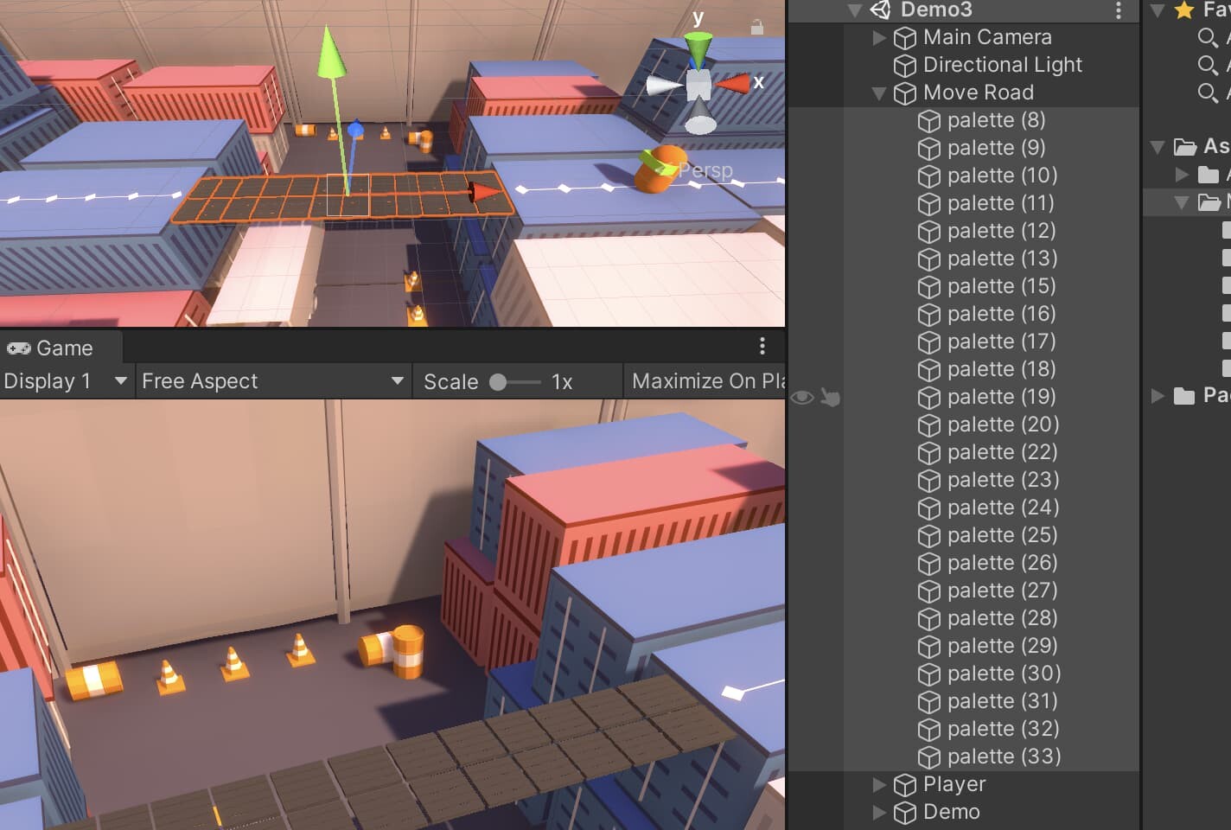Select palette (28) in the Hierarchy
The image size is (1231, 830).
tap(1003, 618)
